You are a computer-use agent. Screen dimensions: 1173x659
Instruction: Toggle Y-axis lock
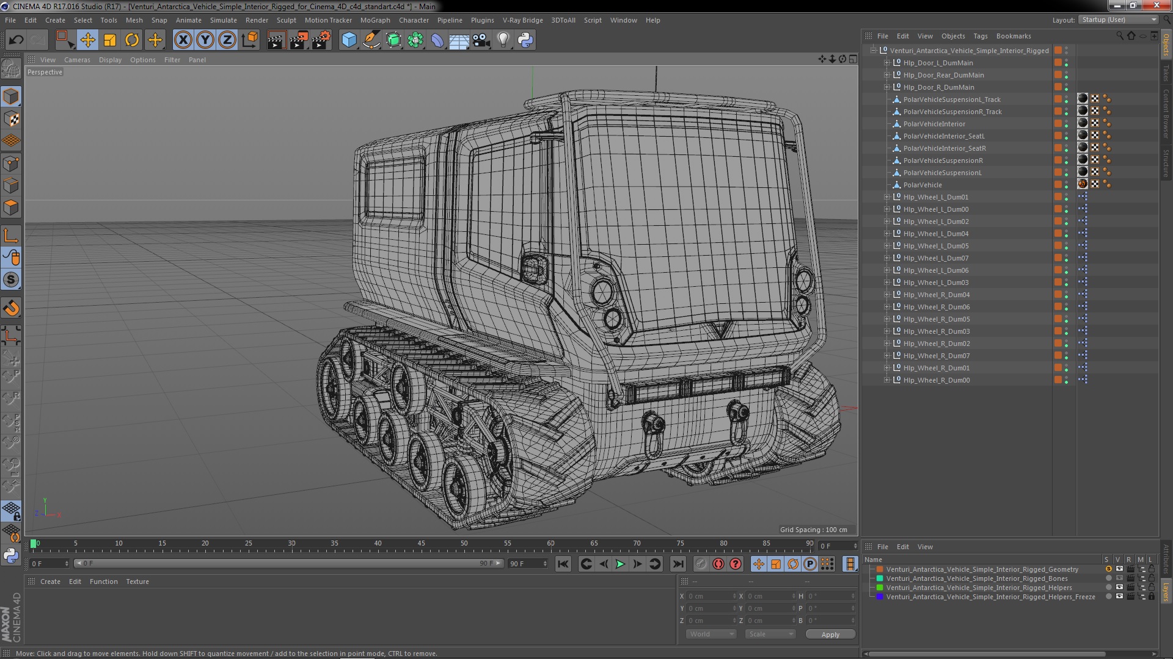point(205,40)
